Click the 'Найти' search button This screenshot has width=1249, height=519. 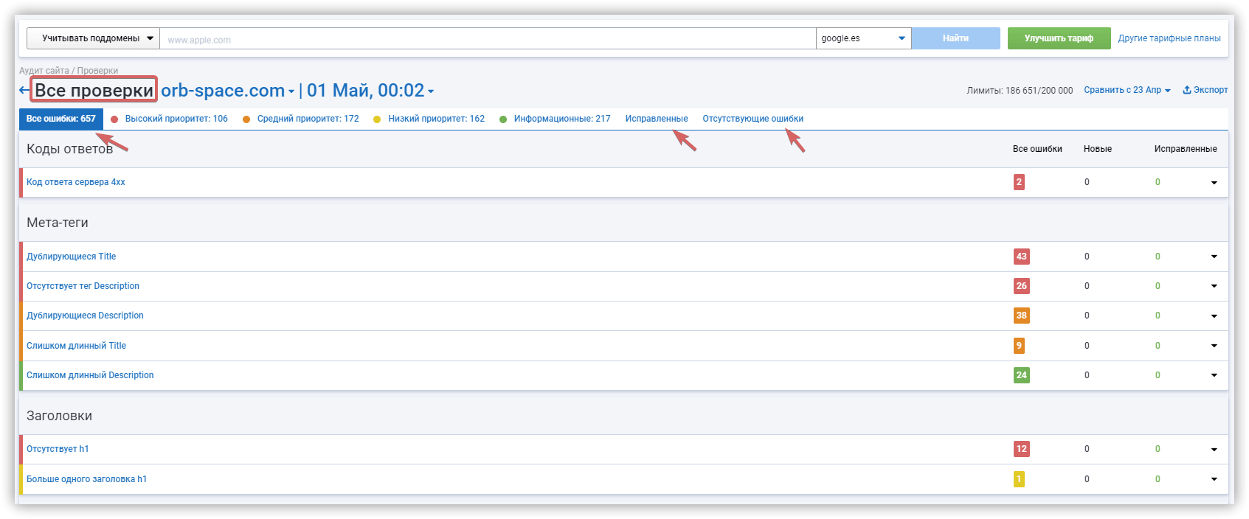click(955, 38)
